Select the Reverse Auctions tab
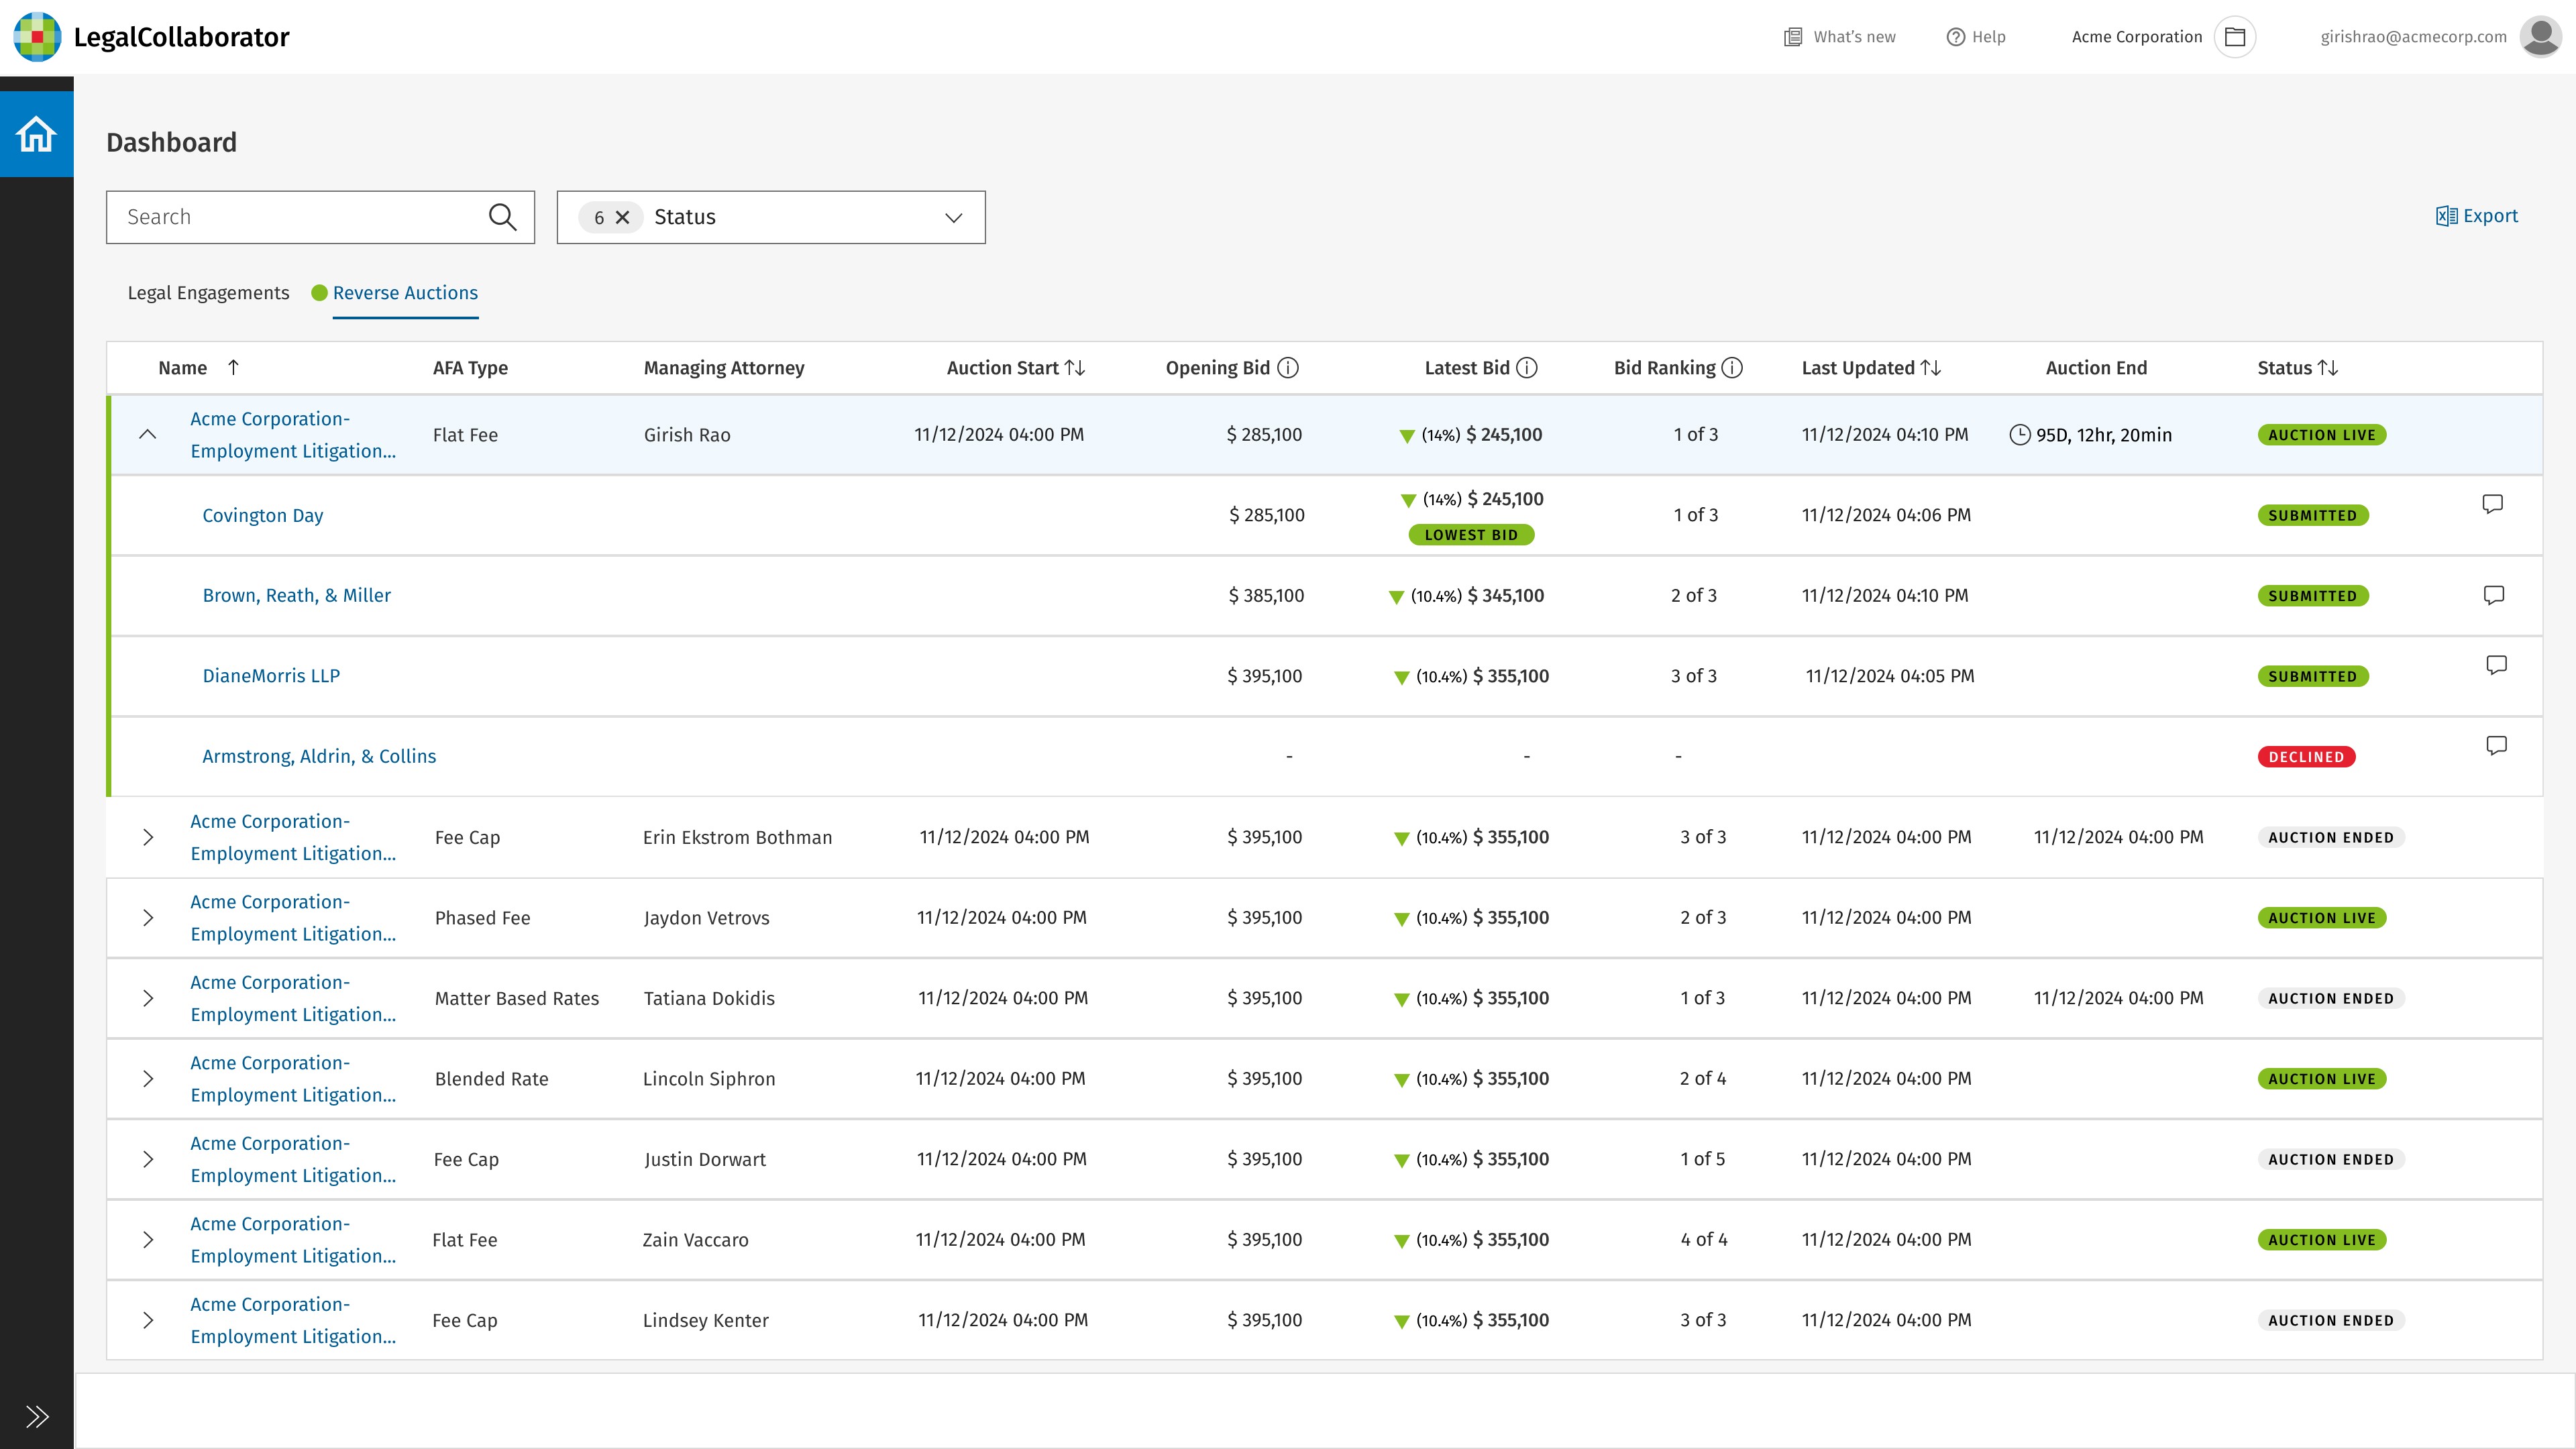Screen dimensions: 2576x1449 point(405,293)
